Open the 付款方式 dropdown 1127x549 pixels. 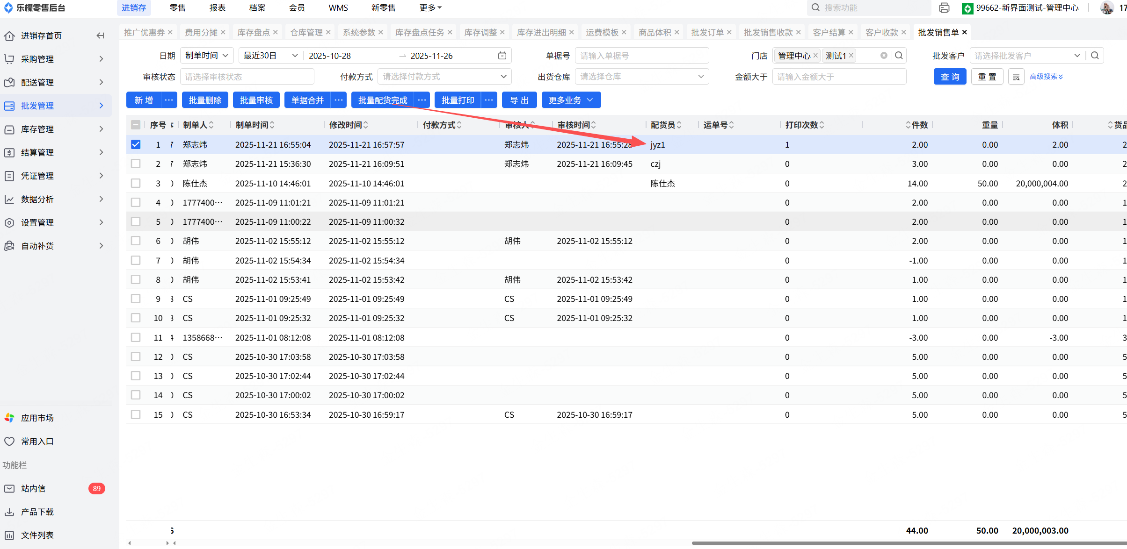pyautogui.click(x=444, y=77)
